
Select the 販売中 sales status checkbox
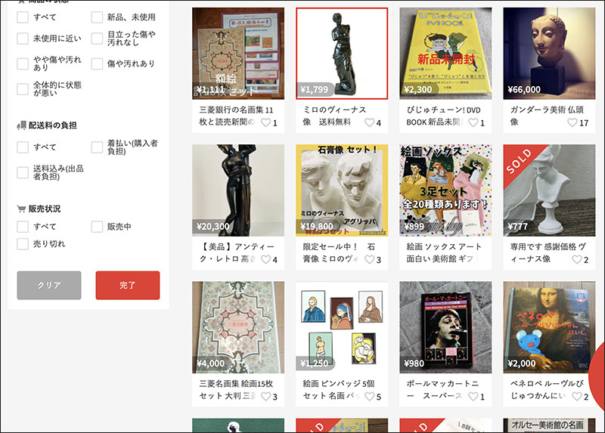pyautogui.click(x=97, y=227)
